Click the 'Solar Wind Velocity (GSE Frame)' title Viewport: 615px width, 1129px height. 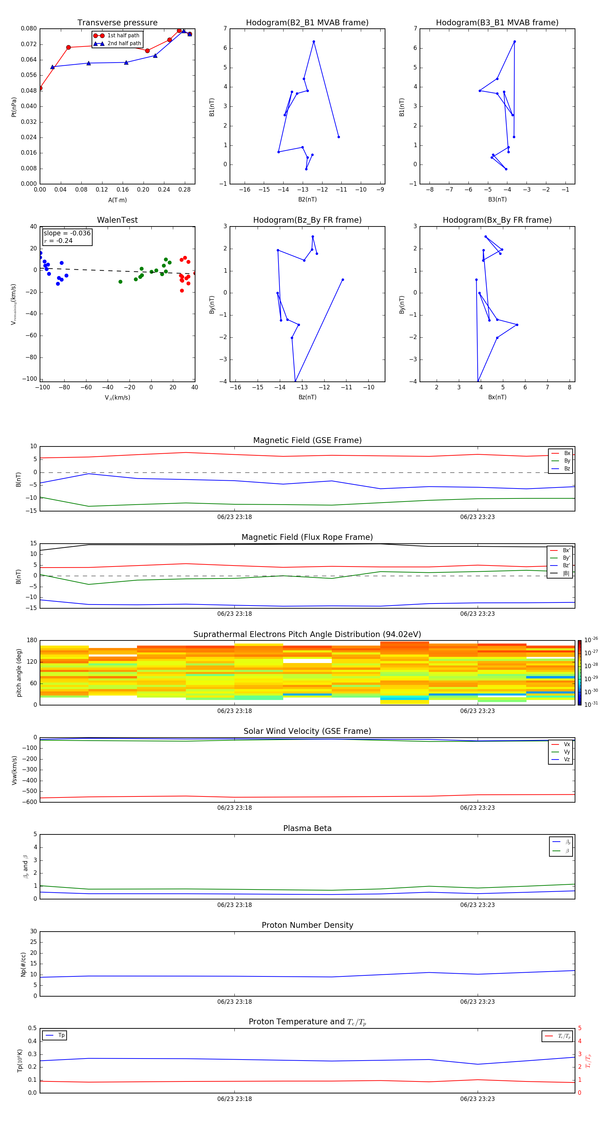click(307, 731)
